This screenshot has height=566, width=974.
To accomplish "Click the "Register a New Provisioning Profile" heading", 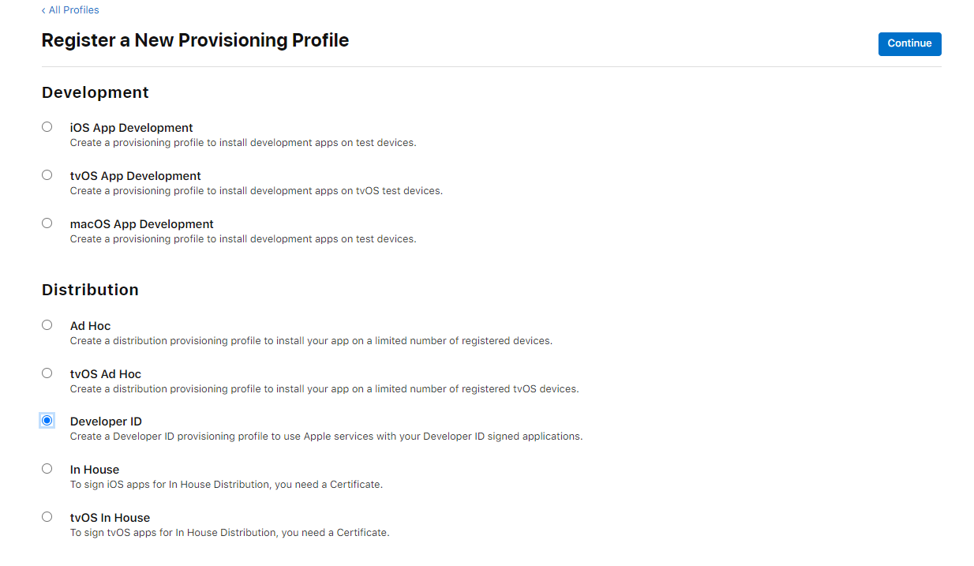I will coord(195,40).
